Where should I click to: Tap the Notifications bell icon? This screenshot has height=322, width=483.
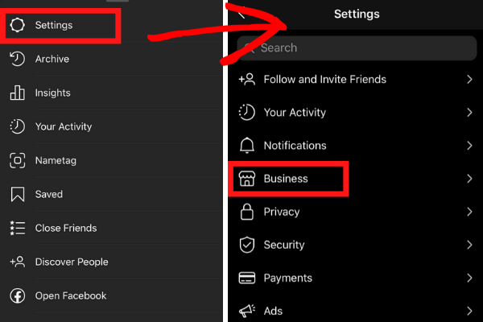(x=247, y=146)
